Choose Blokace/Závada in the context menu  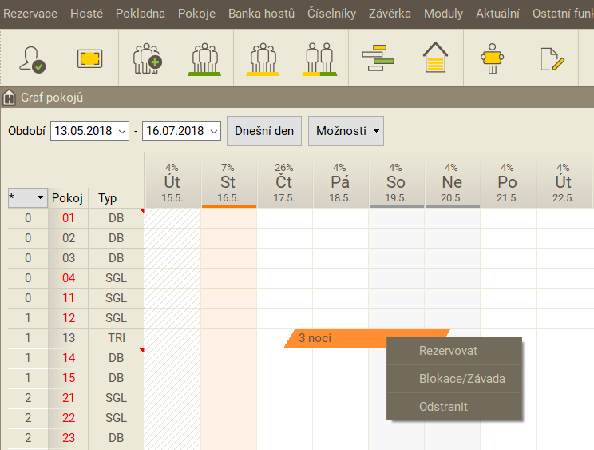pos(461,379)
